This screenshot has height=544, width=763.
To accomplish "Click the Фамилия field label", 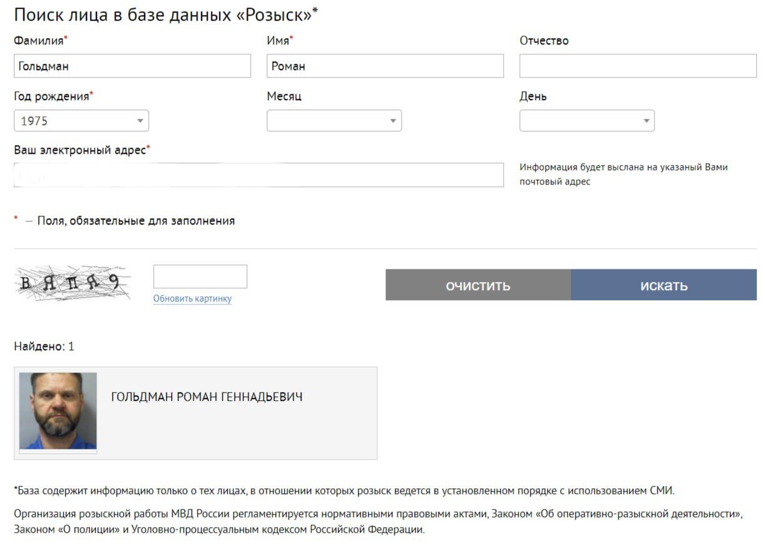I will click(40, 41).
